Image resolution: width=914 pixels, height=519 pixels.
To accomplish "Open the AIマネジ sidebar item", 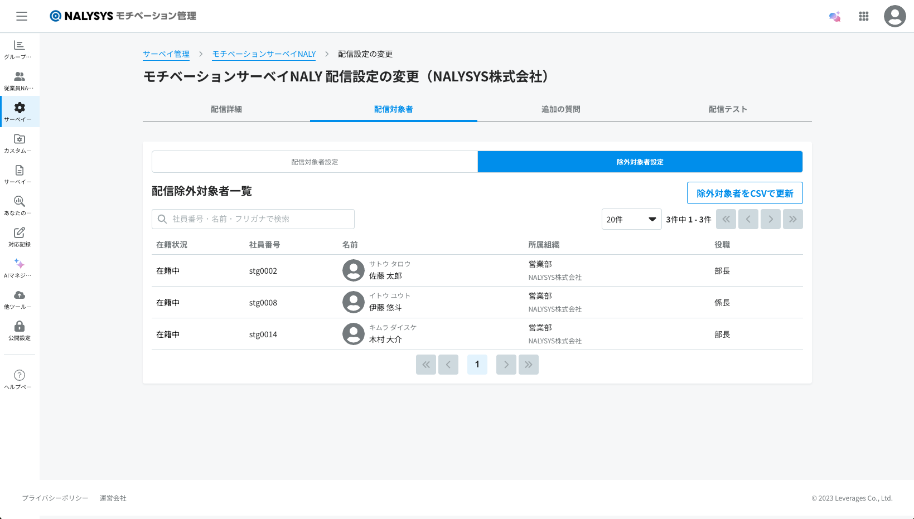I will (20, 268).
